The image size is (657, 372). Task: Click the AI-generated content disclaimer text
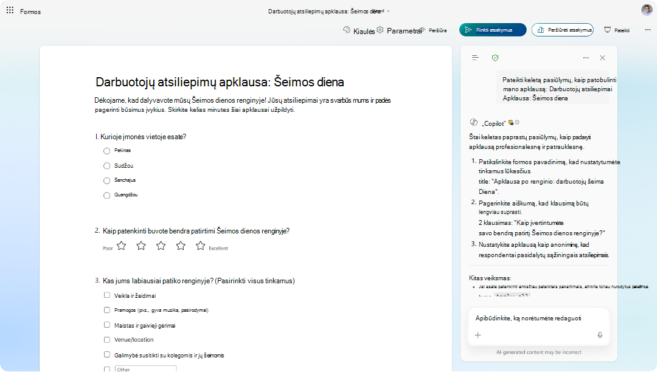(538, 353)
